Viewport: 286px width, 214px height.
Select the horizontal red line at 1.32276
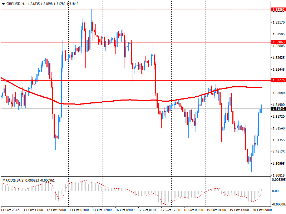coord(136,80)
